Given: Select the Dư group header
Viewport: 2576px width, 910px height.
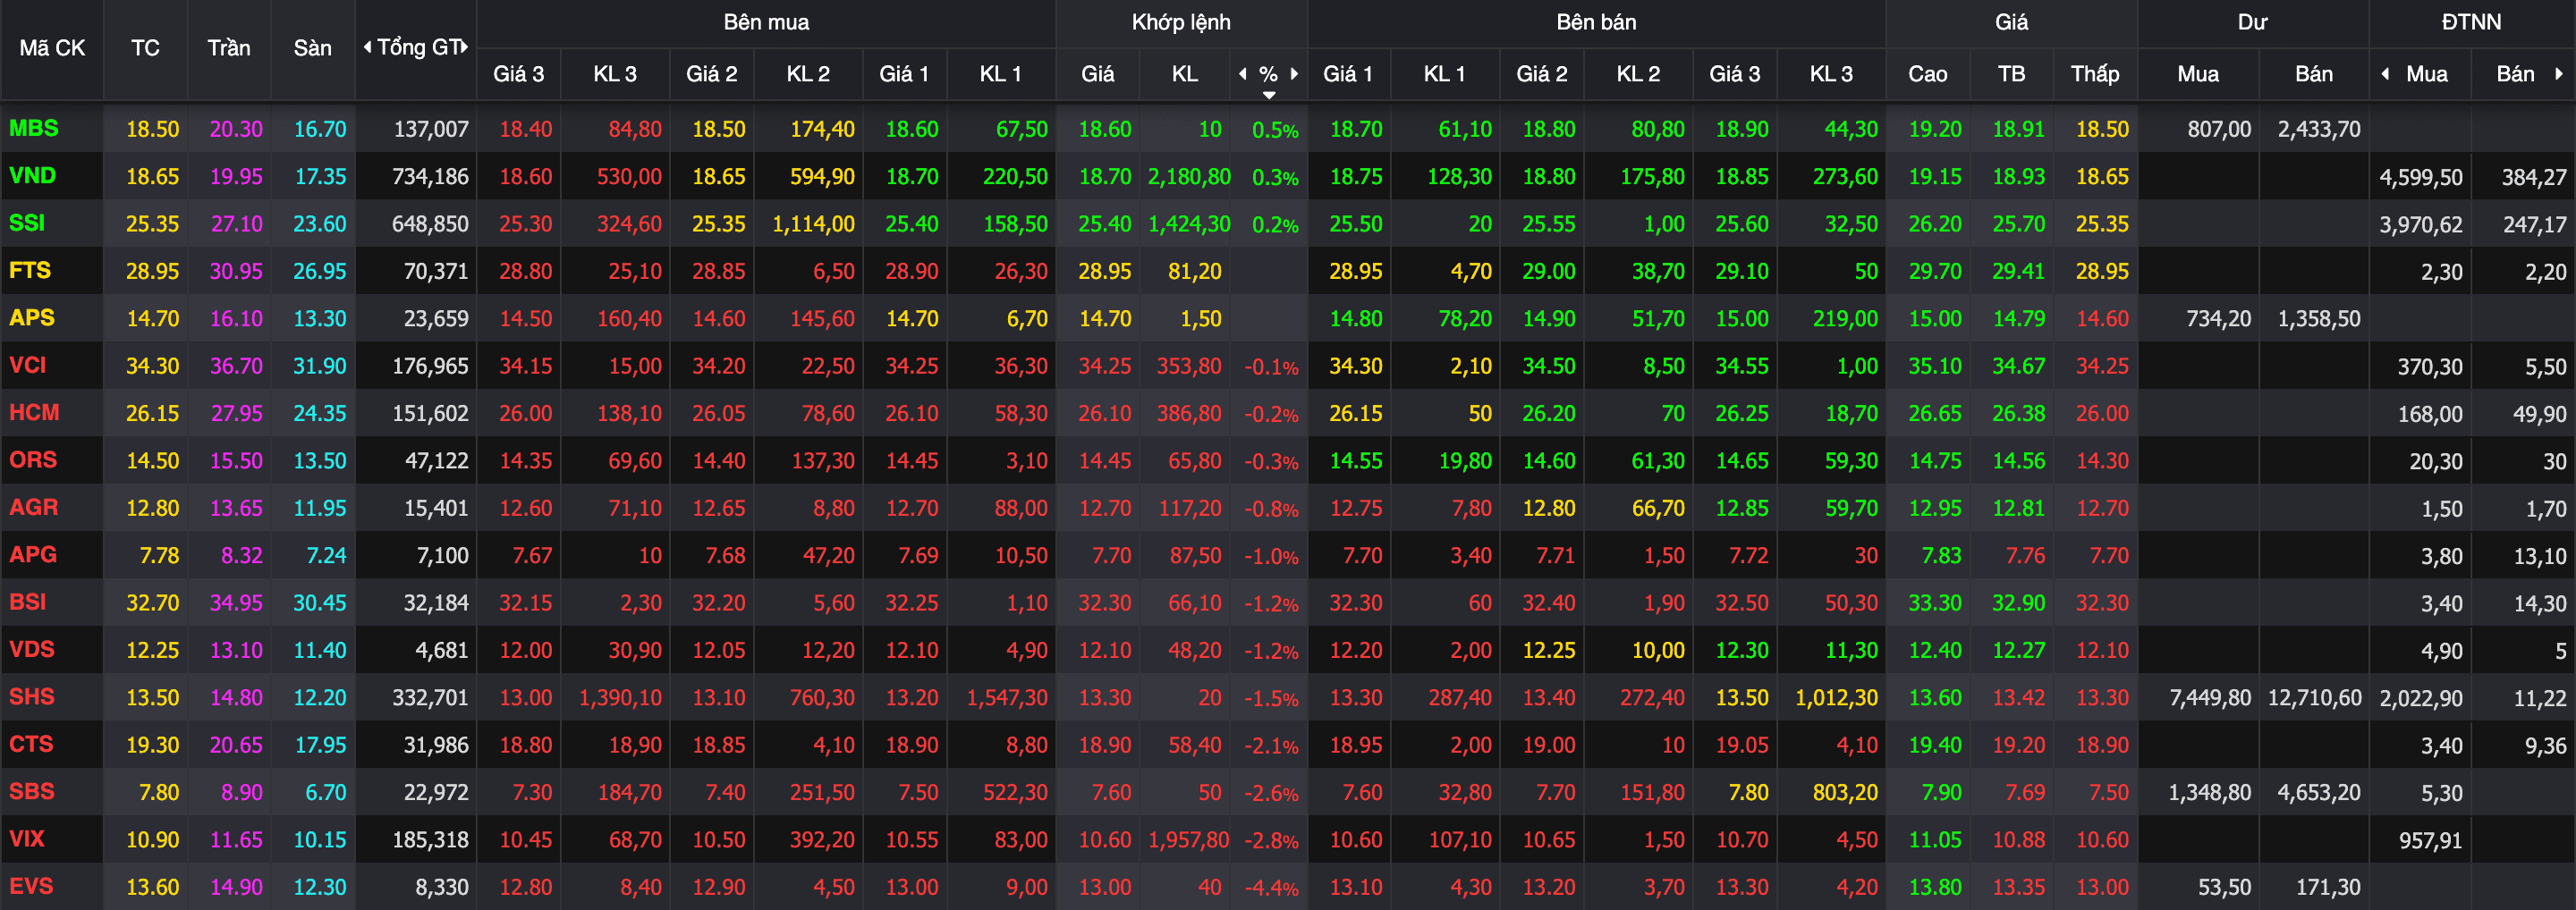Looking at the screenshot, I should point(2252,22).
